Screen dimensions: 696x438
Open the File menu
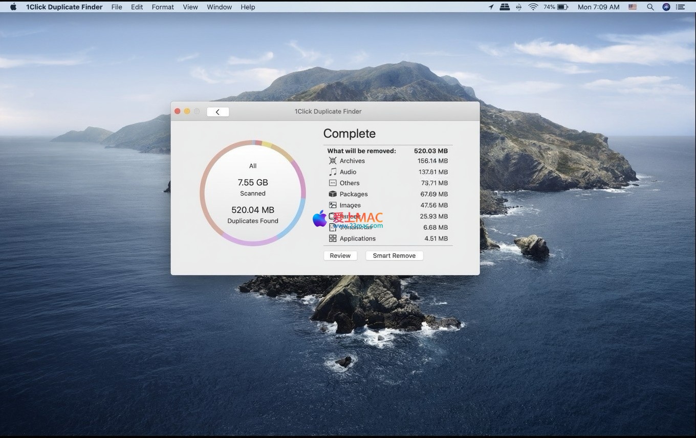117,7
